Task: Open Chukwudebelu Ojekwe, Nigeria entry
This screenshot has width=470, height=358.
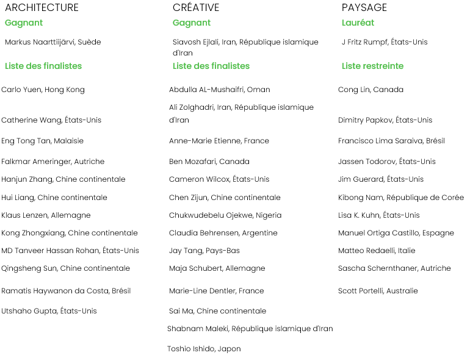Action: 225,215
